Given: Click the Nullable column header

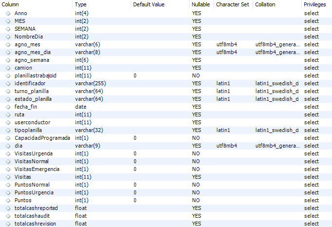Looking at the screenshot, I should [x=200, y=4].
